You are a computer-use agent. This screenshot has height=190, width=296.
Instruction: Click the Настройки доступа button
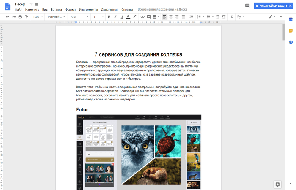pyautogui.click(x=273, y=6)
